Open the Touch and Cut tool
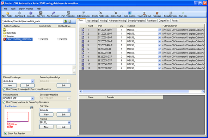The height and width of the screenshot is (138, 208). 144,15
